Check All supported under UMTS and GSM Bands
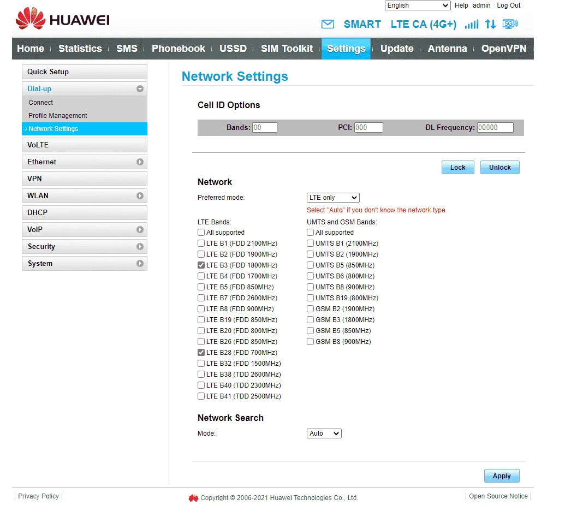Viewport: 565px width, 511px height. pos(310,233)
